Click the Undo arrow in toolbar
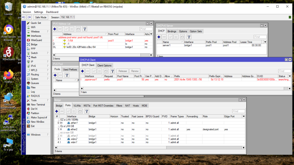 coord(24,17)
